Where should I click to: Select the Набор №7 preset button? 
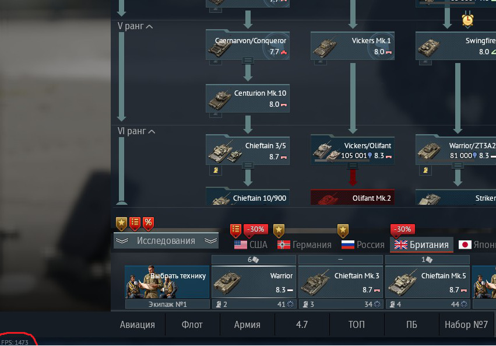[466, 324]
